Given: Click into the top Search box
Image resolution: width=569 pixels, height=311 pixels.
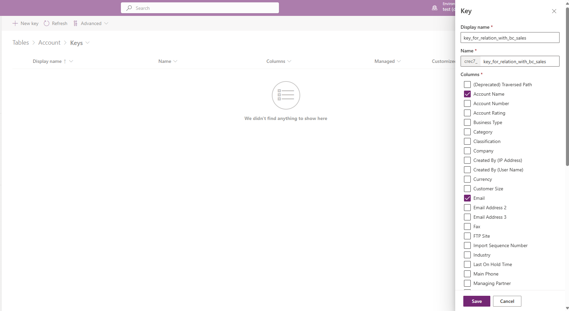Looking at the screenshot, I should [200, 8].
